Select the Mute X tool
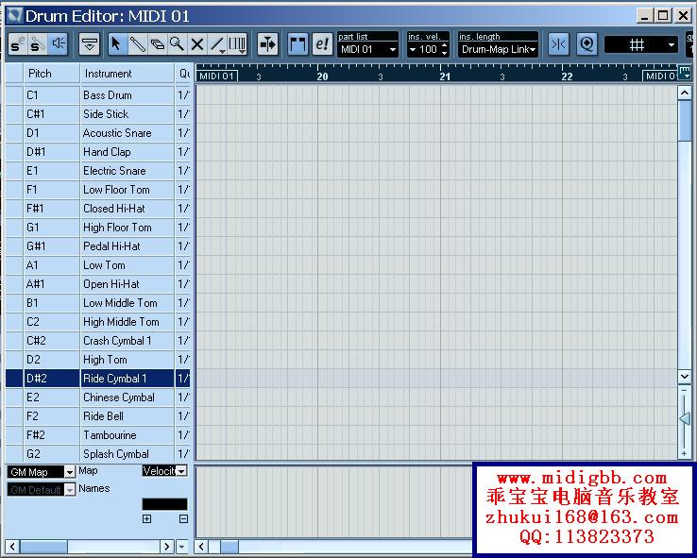This screenshot has width=697, height=558. point(197,44)
